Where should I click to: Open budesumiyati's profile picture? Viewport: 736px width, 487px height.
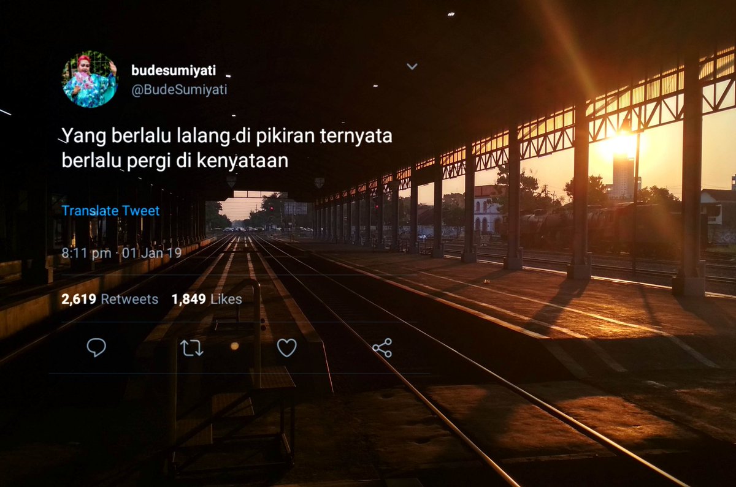click(x=90, y=80)
